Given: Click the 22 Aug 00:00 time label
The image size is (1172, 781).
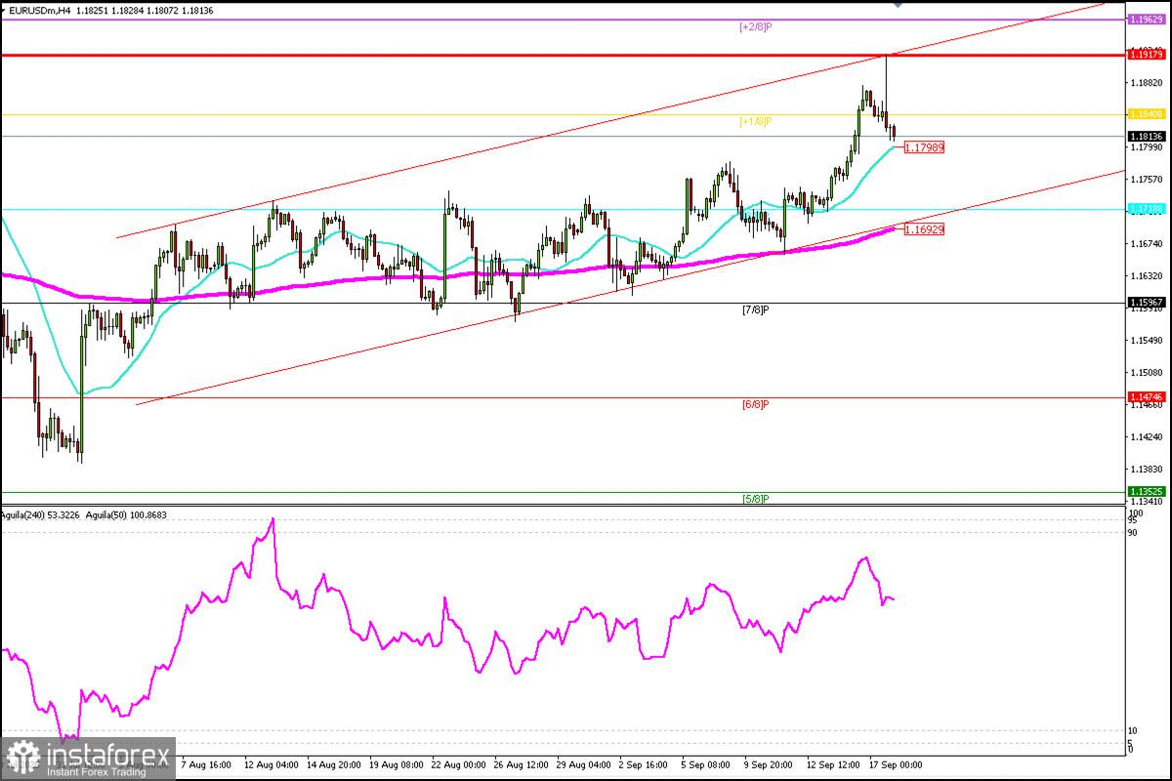Looking at the screenshot, I should coord(458,764).
